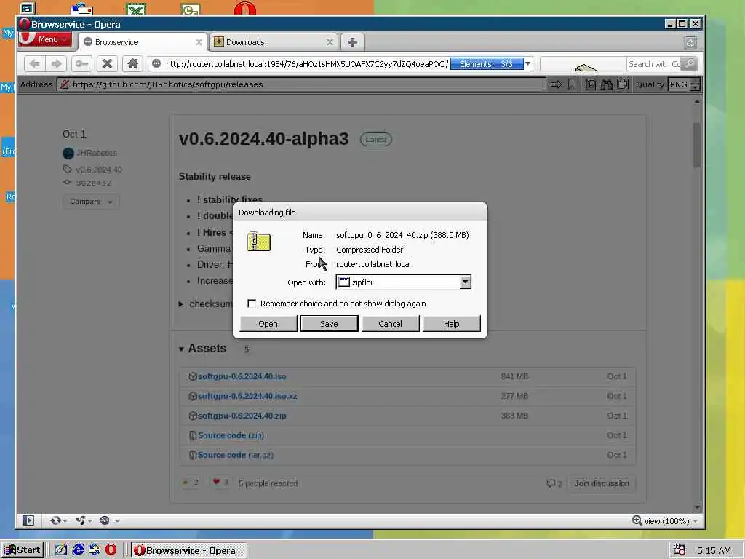Open Source code (zip) link

coord(231,435)
